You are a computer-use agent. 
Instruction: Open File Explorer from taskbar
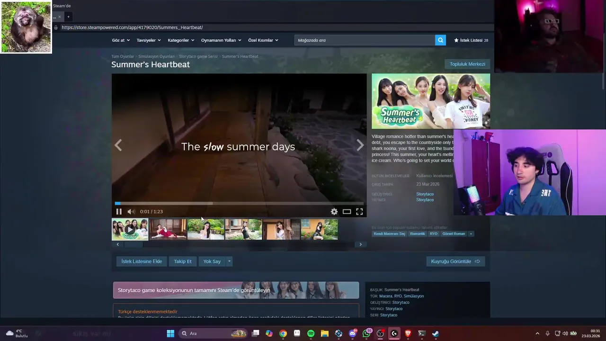pyautogui.click(x=324, y=333)
